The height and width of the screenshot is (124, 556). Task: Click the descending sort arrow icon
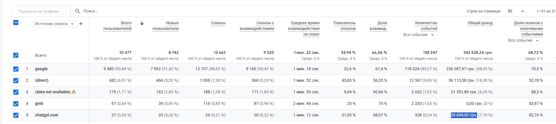(x=142, y=23)
